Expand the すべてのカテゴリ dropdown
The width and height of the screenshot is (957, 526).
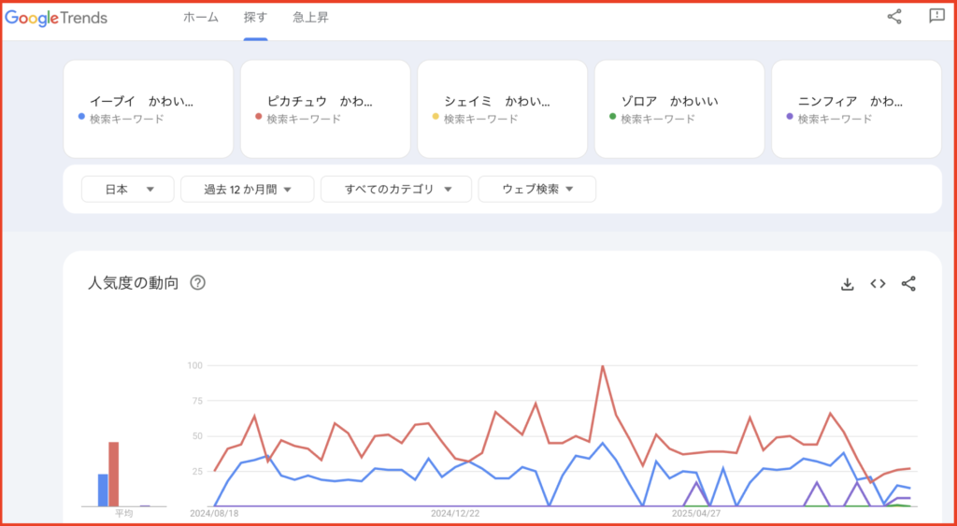[x=396, y=189]
